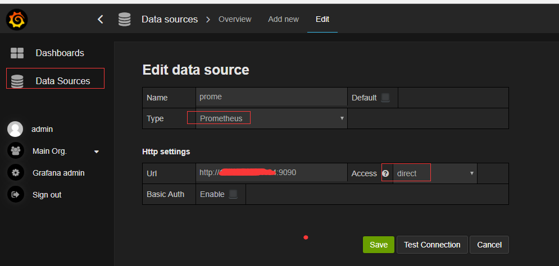The height and width of the screenshot is (266, 559).
Task: Switch to the Overview tab
Action: [235, 19]
